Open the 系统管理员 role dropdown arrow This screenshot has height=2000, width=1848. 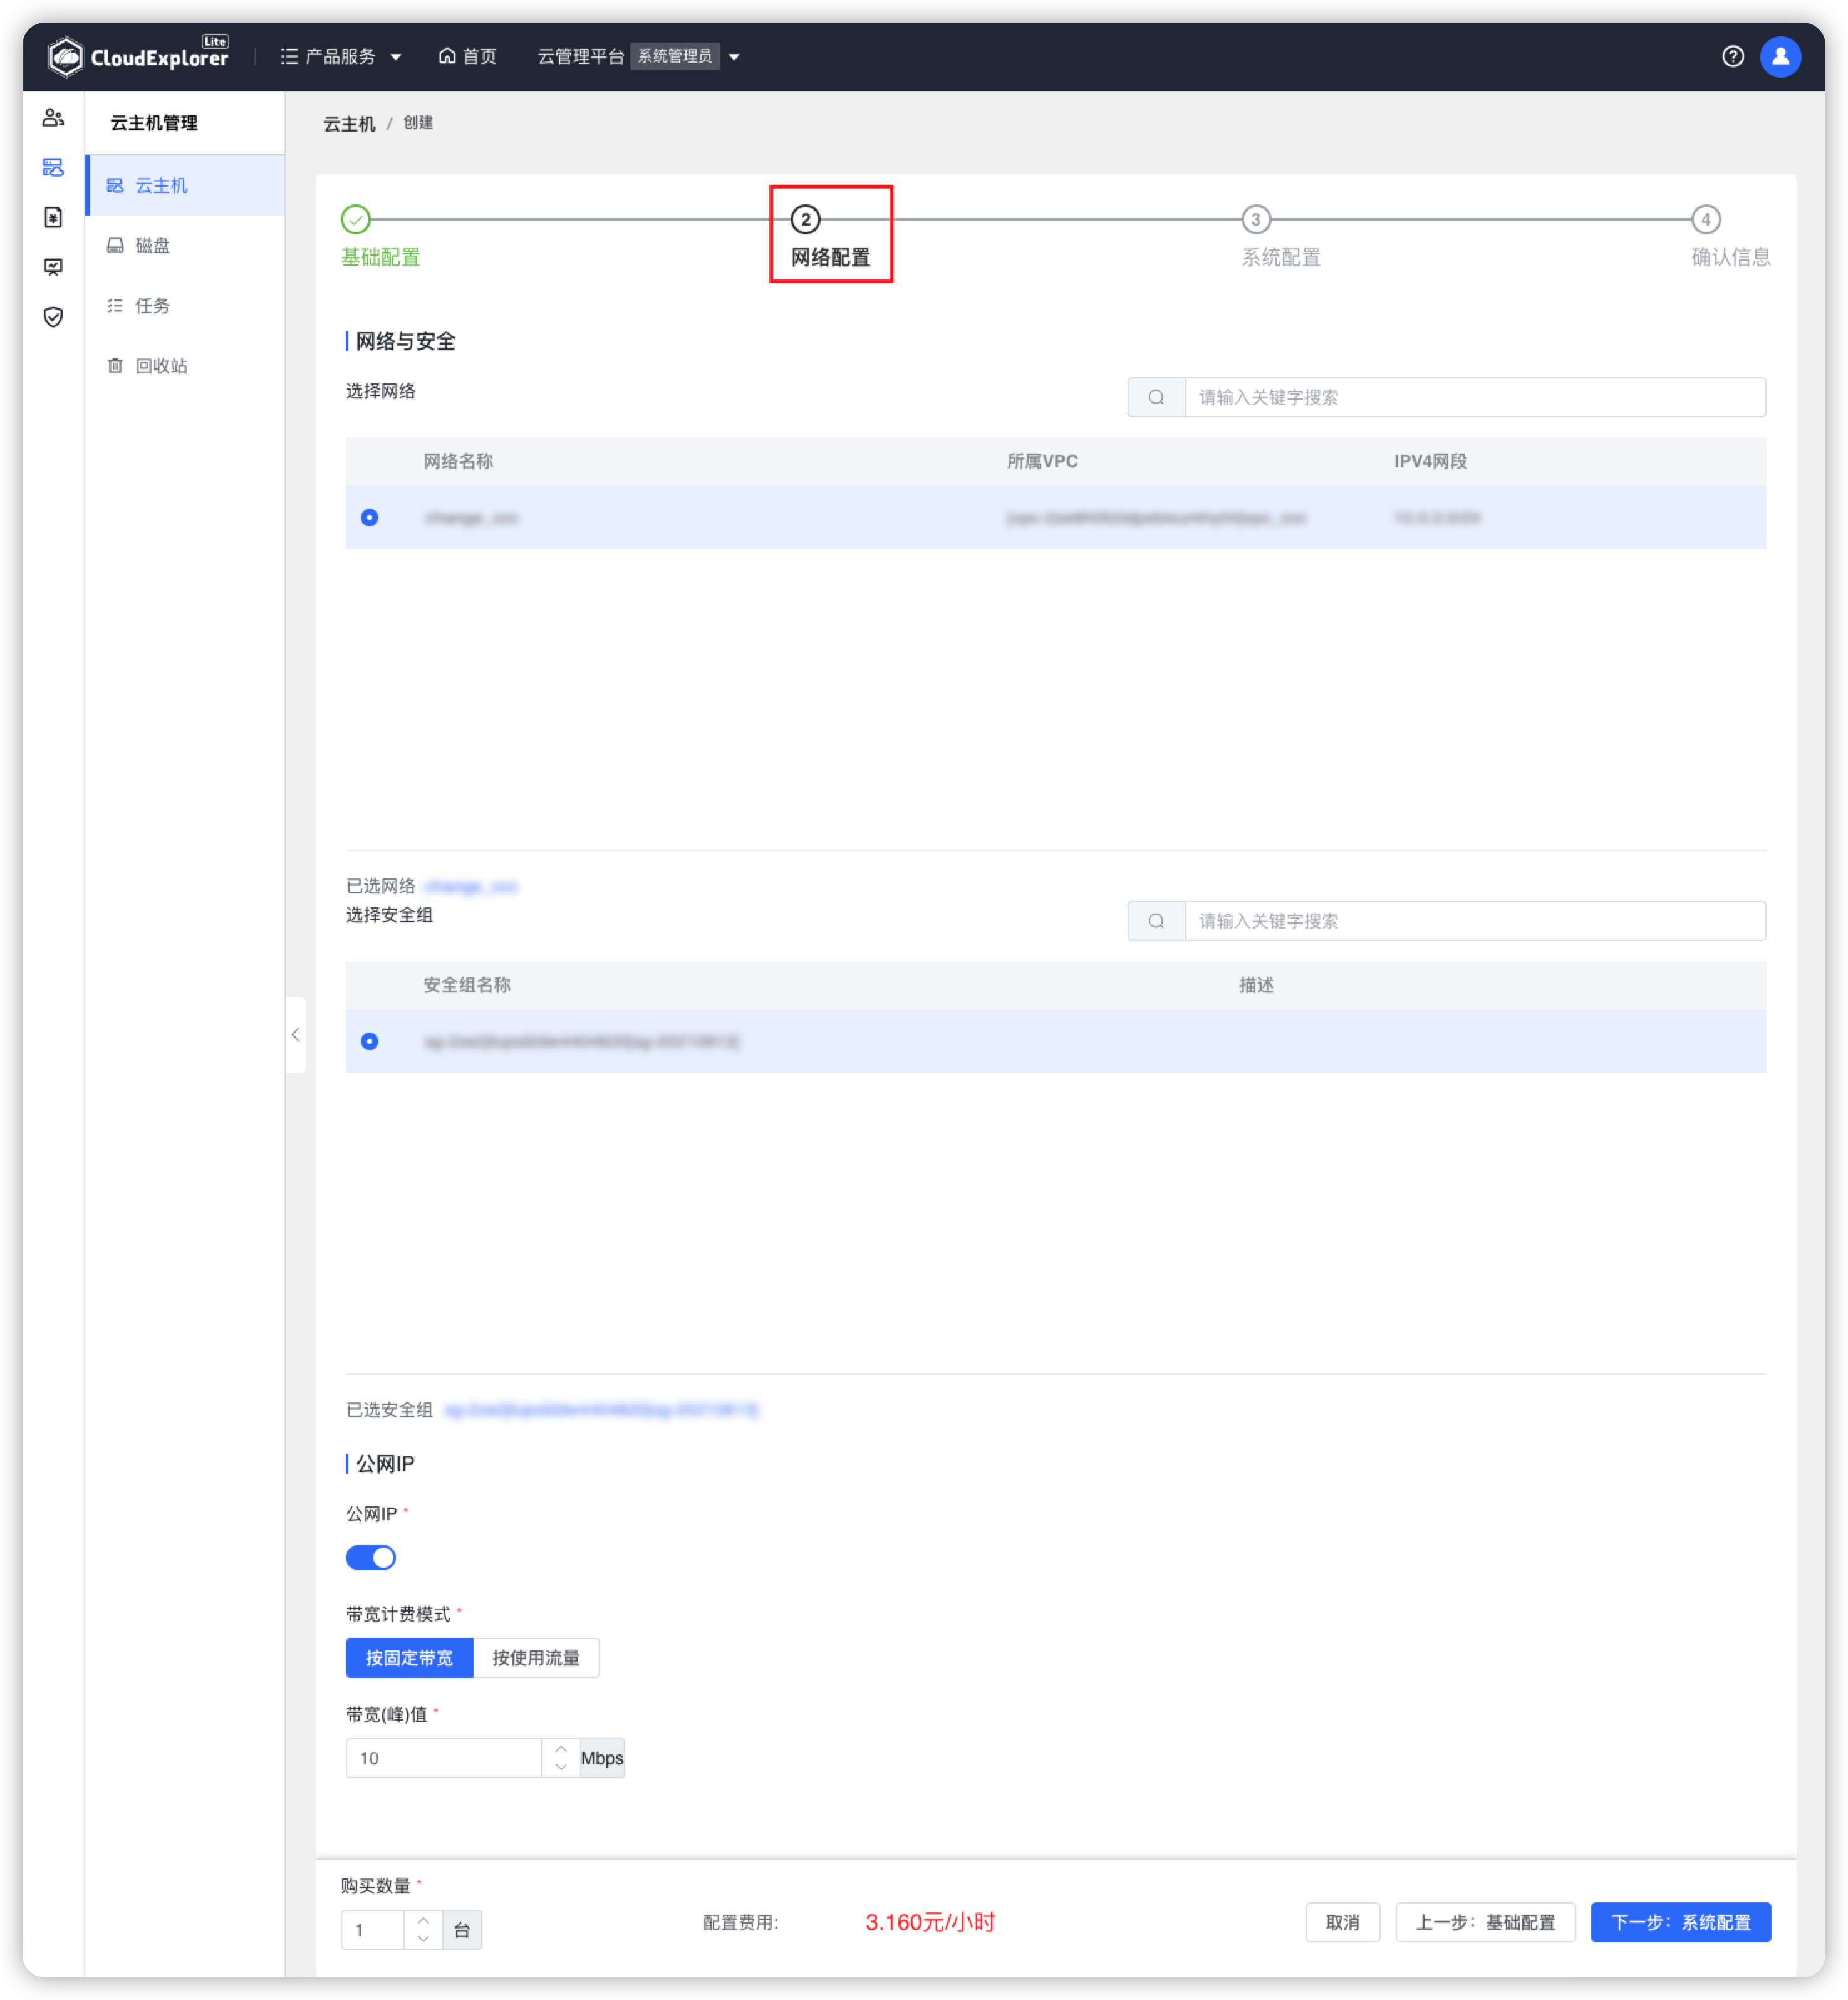tap(735, 57)
